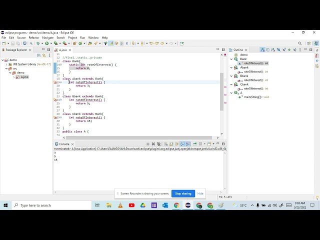Minimize the Console view
Image resolution: width=320 pixels, height=240 pixels.
pos(218,143)
